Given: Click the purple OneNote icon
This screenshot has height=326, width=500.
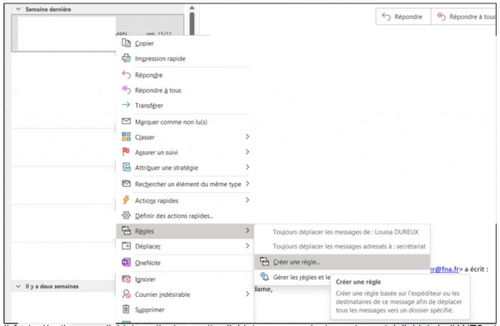Looking at the screenshot, I should pos(127,262).
